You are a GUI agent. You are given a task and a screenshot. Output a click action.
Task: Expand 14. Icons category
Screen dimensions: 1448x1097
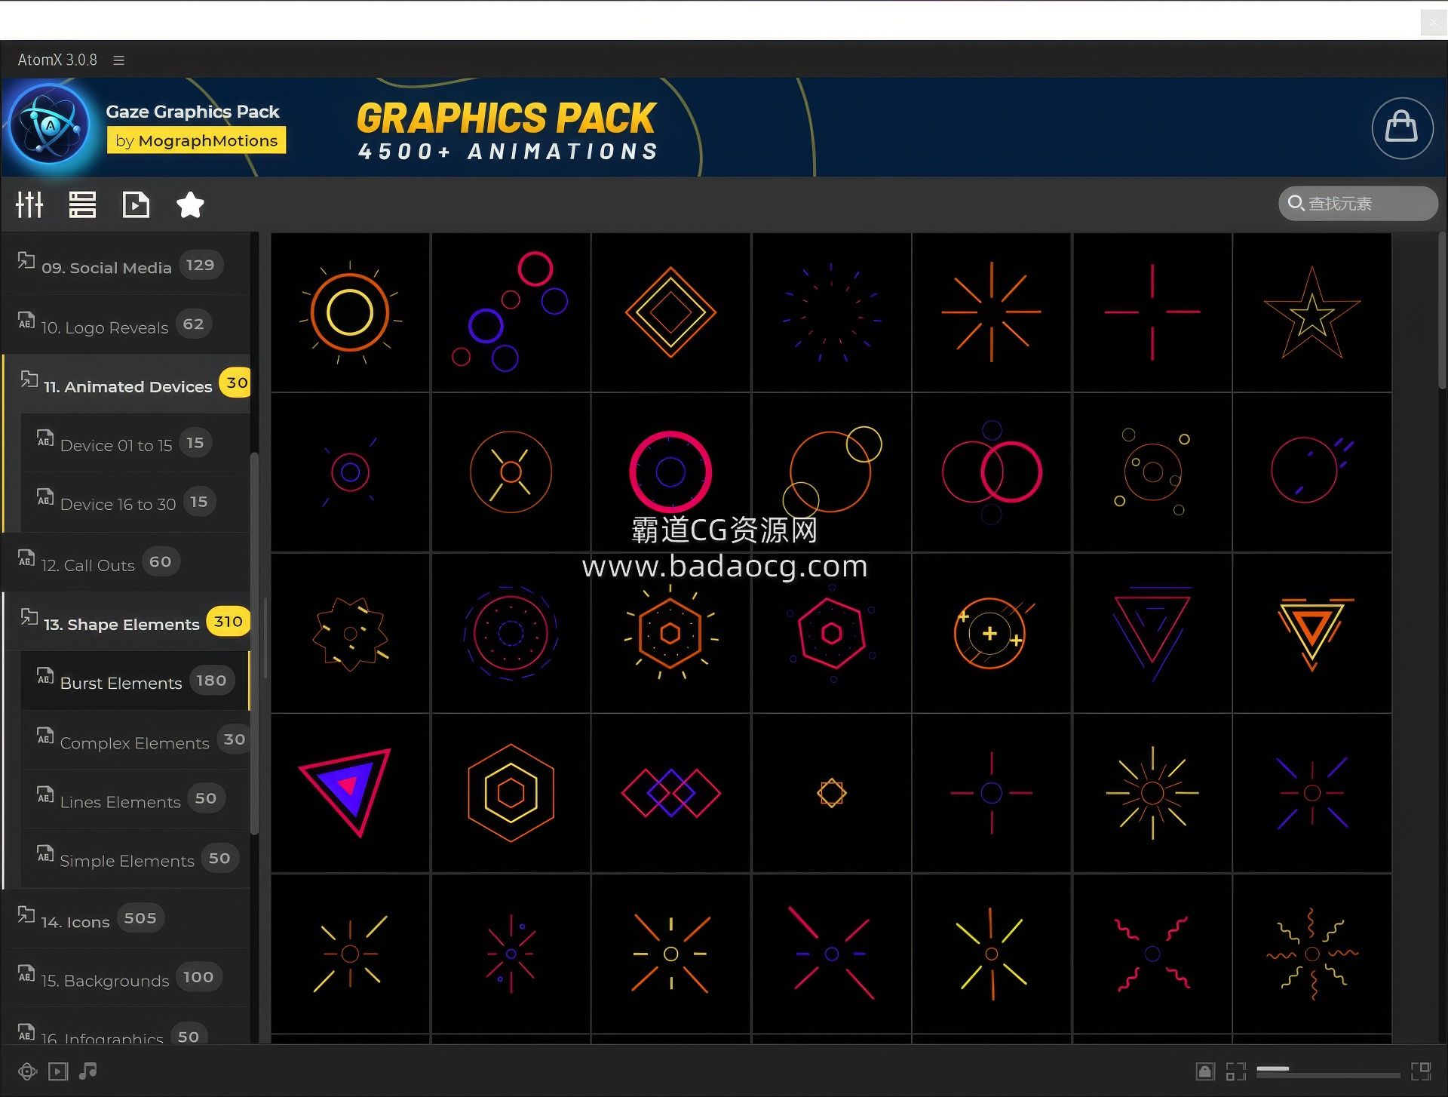click(126, 919)
